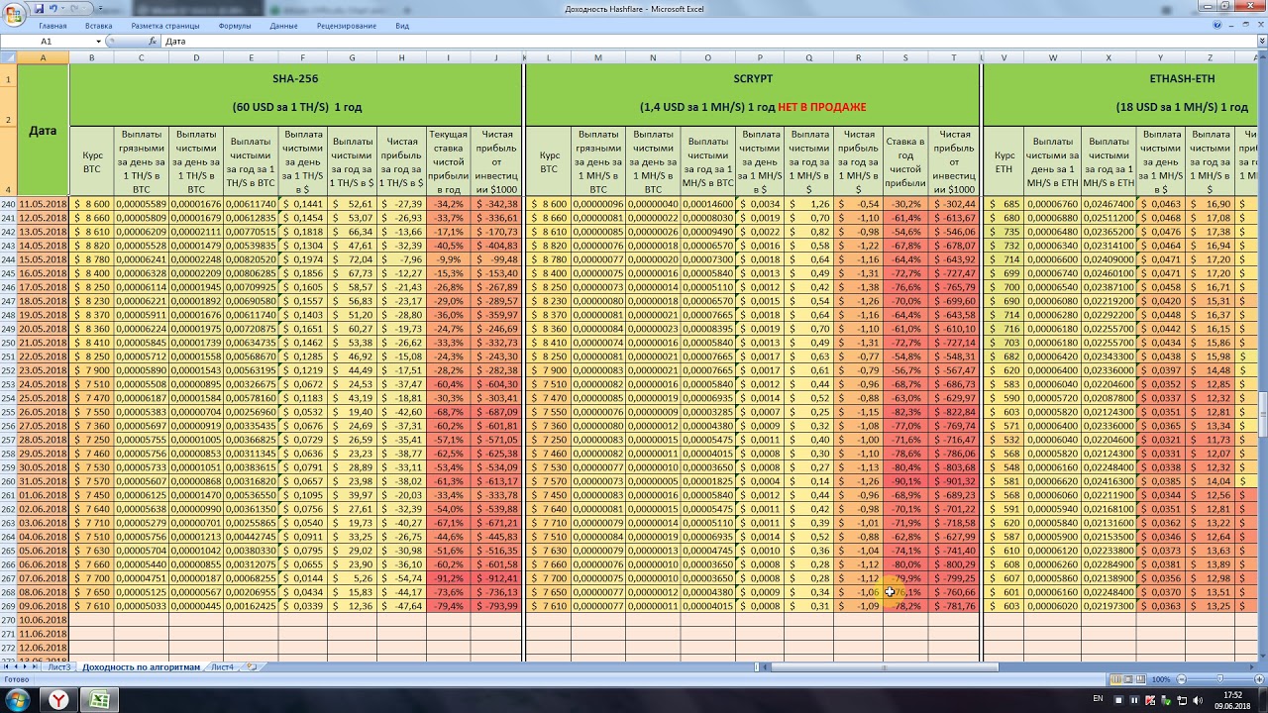Image resolution: width=1268 pixels, height=713 pixels.
Task: Open the Вставка ribbon tab
Action: point(98,26)
